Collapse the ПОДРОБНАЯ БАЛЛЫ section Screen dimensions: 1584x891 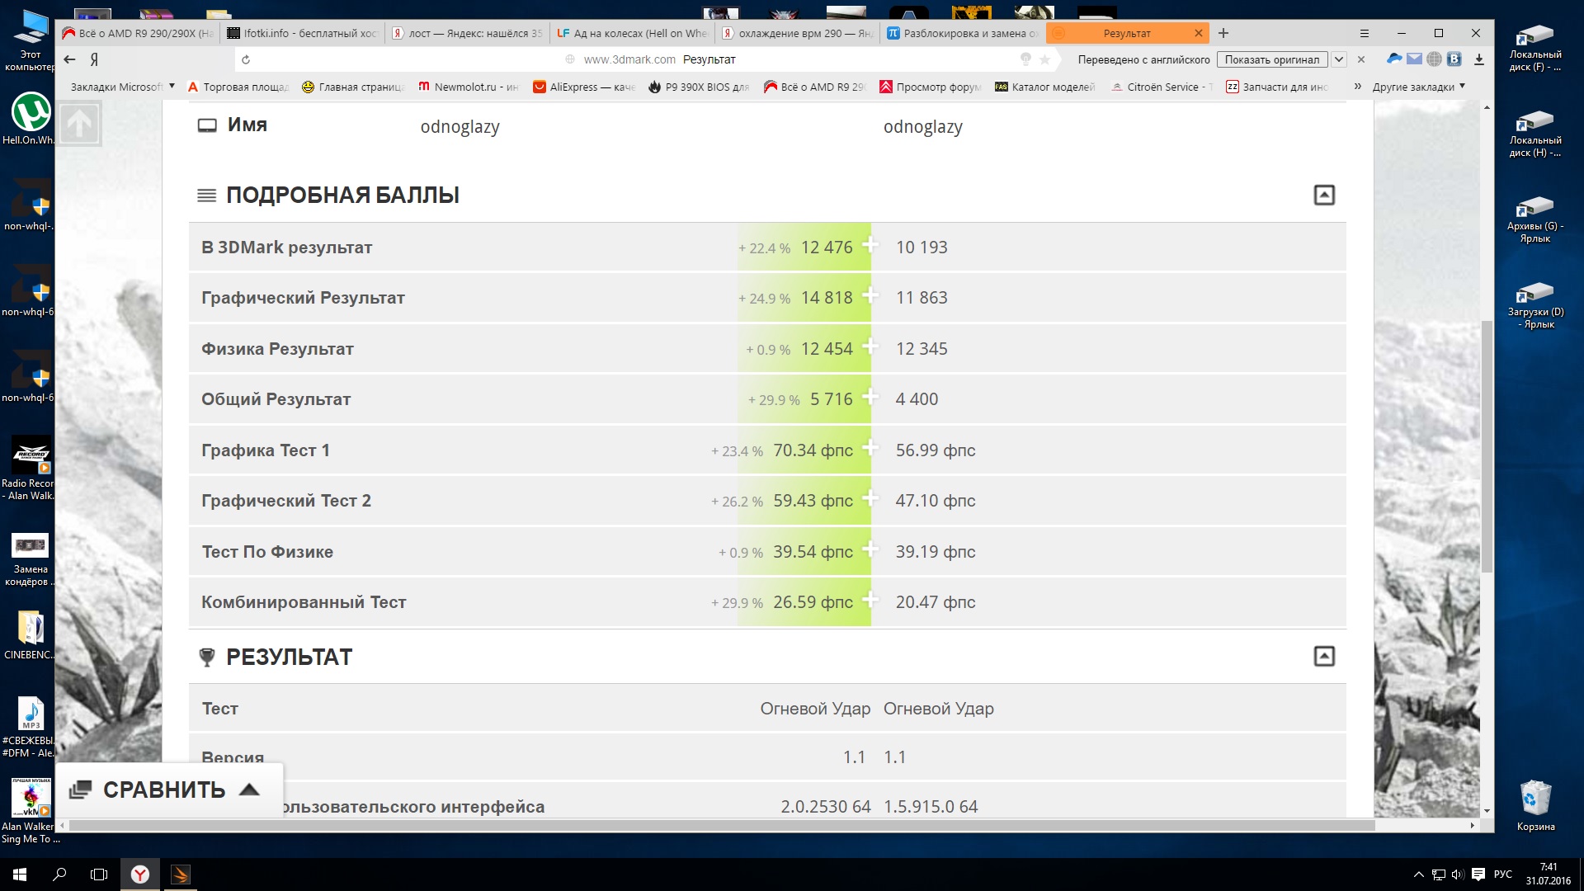point(1323,196)
